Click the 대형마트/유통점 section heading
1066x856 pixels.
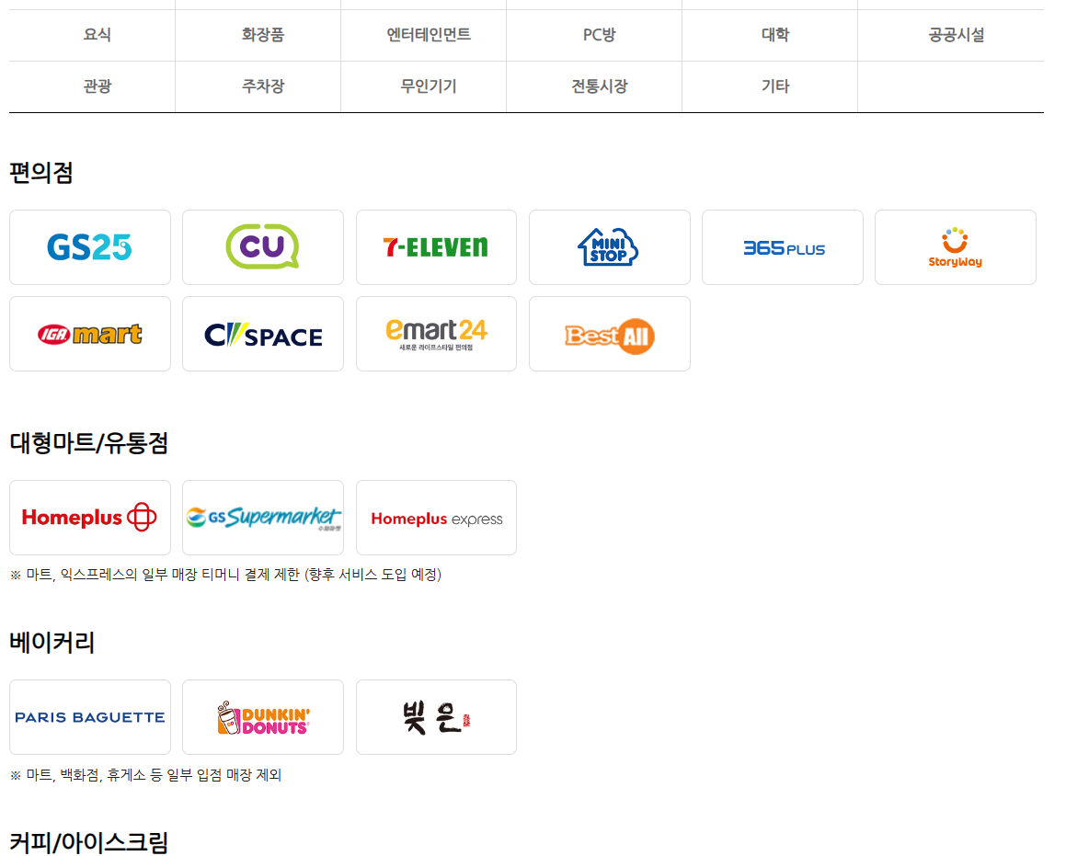88,443
